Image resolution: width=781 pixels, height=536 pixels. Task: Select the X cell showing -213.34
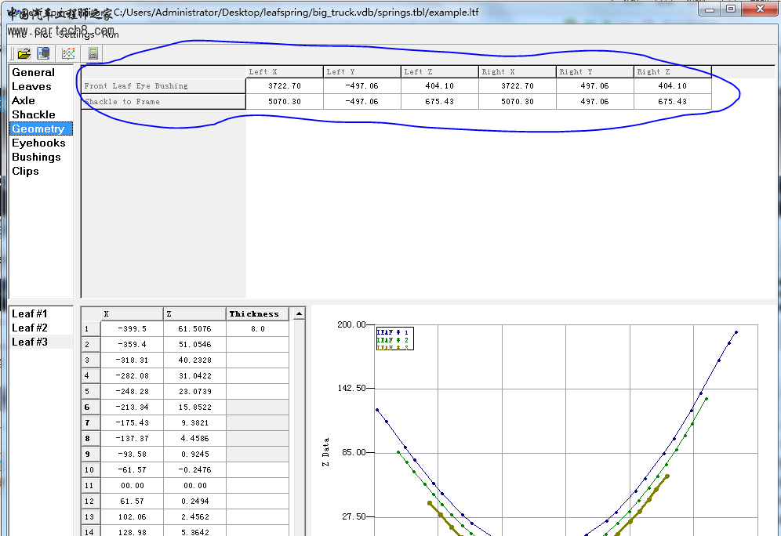tap(132, 407)
